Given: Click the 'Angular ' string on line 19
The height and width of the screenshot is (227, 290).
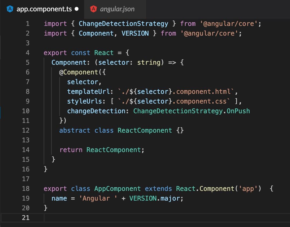Looking at the screenshot, I should point(98,198).
